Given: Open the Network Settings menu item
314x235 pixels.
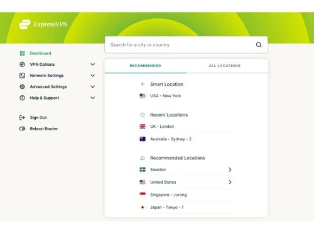Looking at the screenshot, I should click(x=46, y=75).
